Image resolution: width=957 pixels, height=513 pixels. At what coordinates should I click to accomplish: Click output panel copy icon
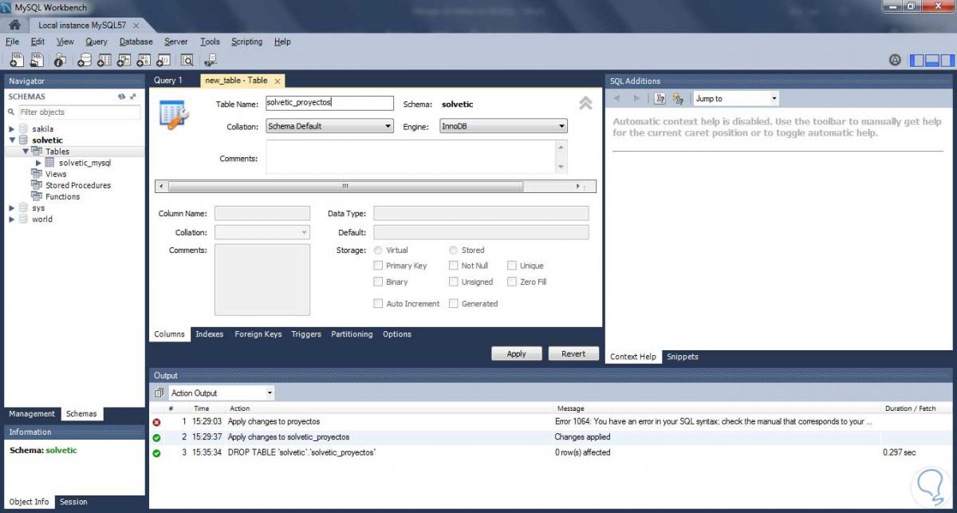pyautogui.click(x=159, y=393)
